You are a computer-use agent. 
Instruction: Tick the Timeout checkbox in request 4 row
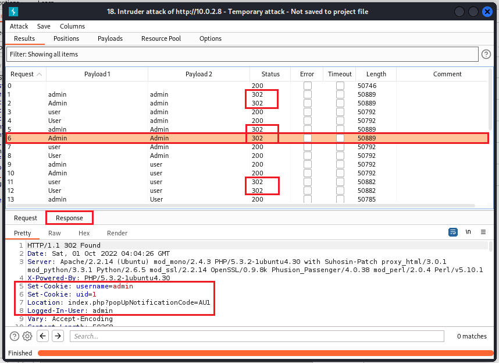pos(340,121)
